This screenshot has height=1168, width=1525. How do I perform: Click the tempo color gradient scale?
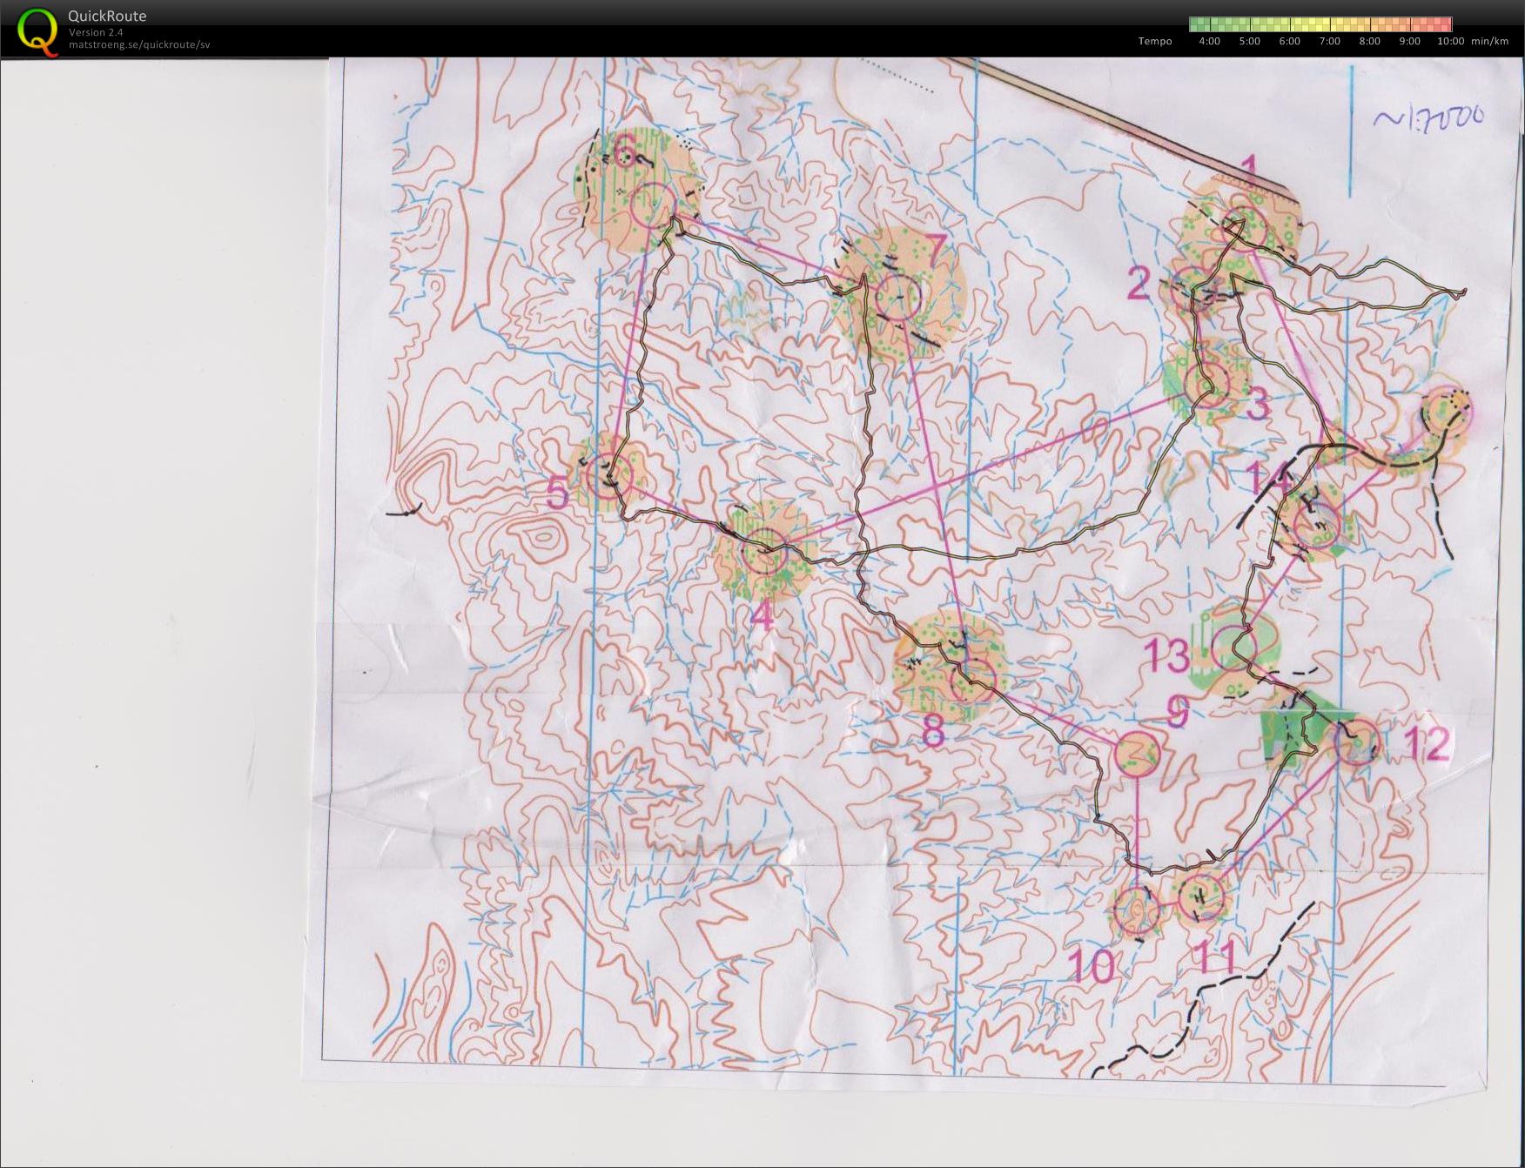[1320, 24]
